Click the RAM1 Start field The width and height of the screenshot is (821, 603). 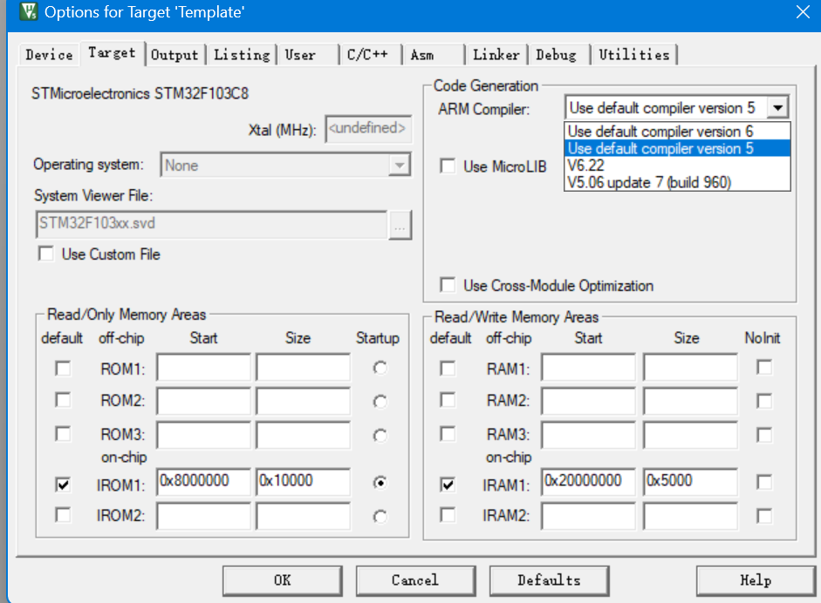(589, 368)
